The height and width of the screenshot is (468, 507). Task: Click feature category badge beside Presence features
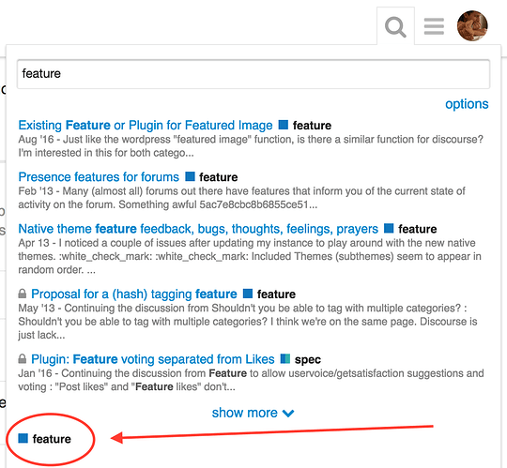[211, 177]
